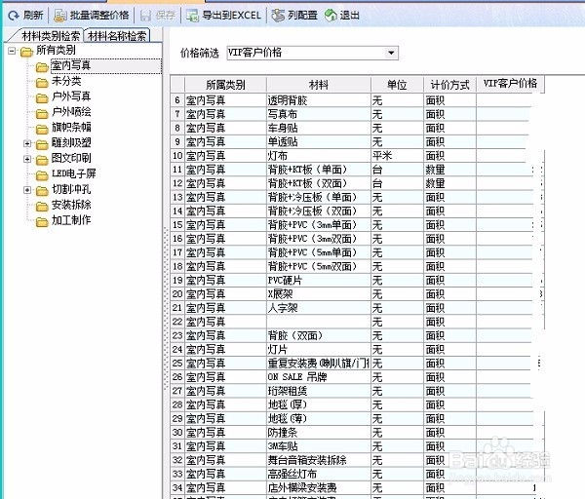Expand the 图文印刷 category

(27, 159)
